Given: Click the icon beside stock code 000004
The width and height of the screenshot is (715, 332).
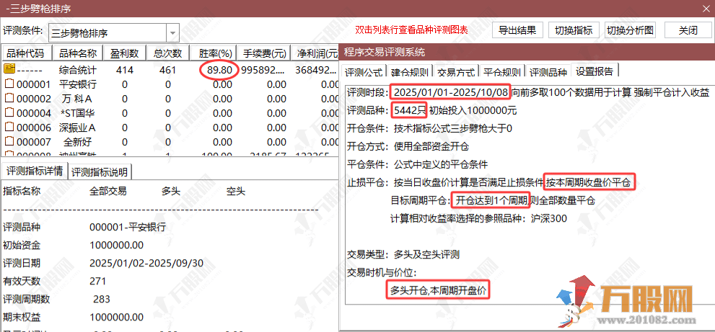Looking at the screenshot, I should click(x=9, y=113).
